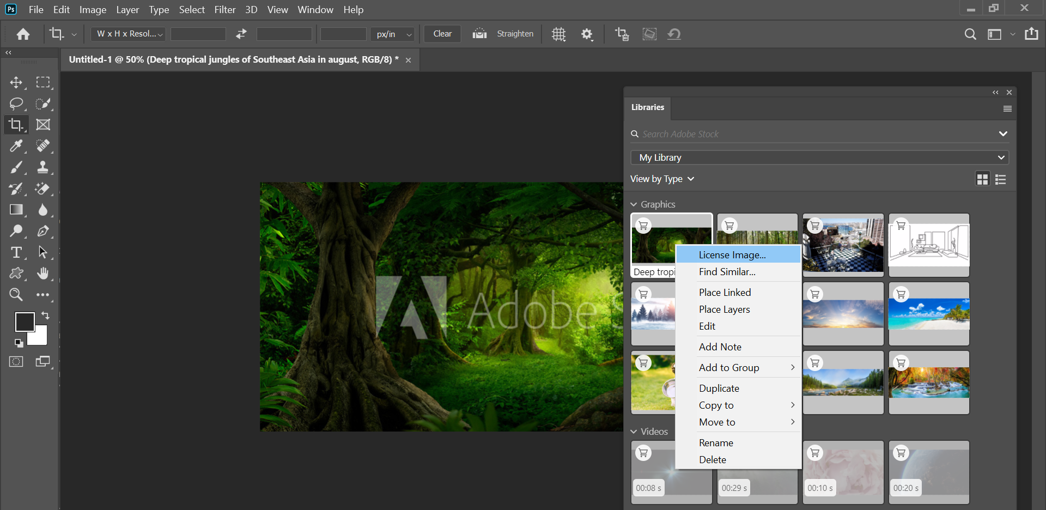This screenshot has width=1046, height=510.
Task: Click the background color swatch
Action: tap(39, 337)
